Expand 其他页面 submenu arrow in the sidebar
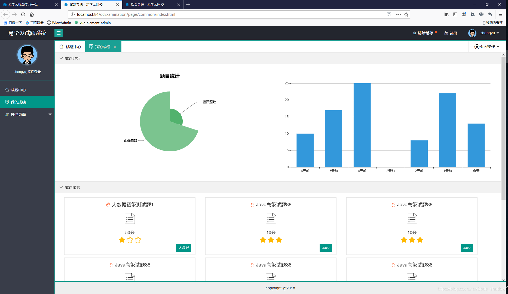The width and height of the screenshot is (508, 294). (x=50, y=114)
